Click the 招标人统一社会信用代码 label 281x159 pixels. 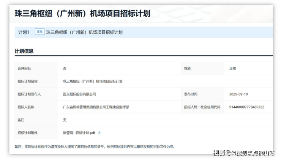[x=202, y=107]
